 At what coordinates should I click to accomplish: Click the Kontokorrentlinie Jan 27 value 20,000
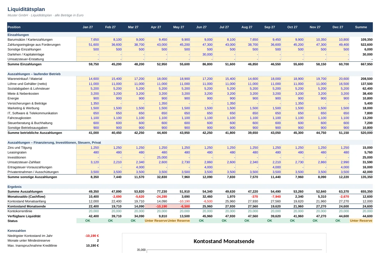pos(88,211)
